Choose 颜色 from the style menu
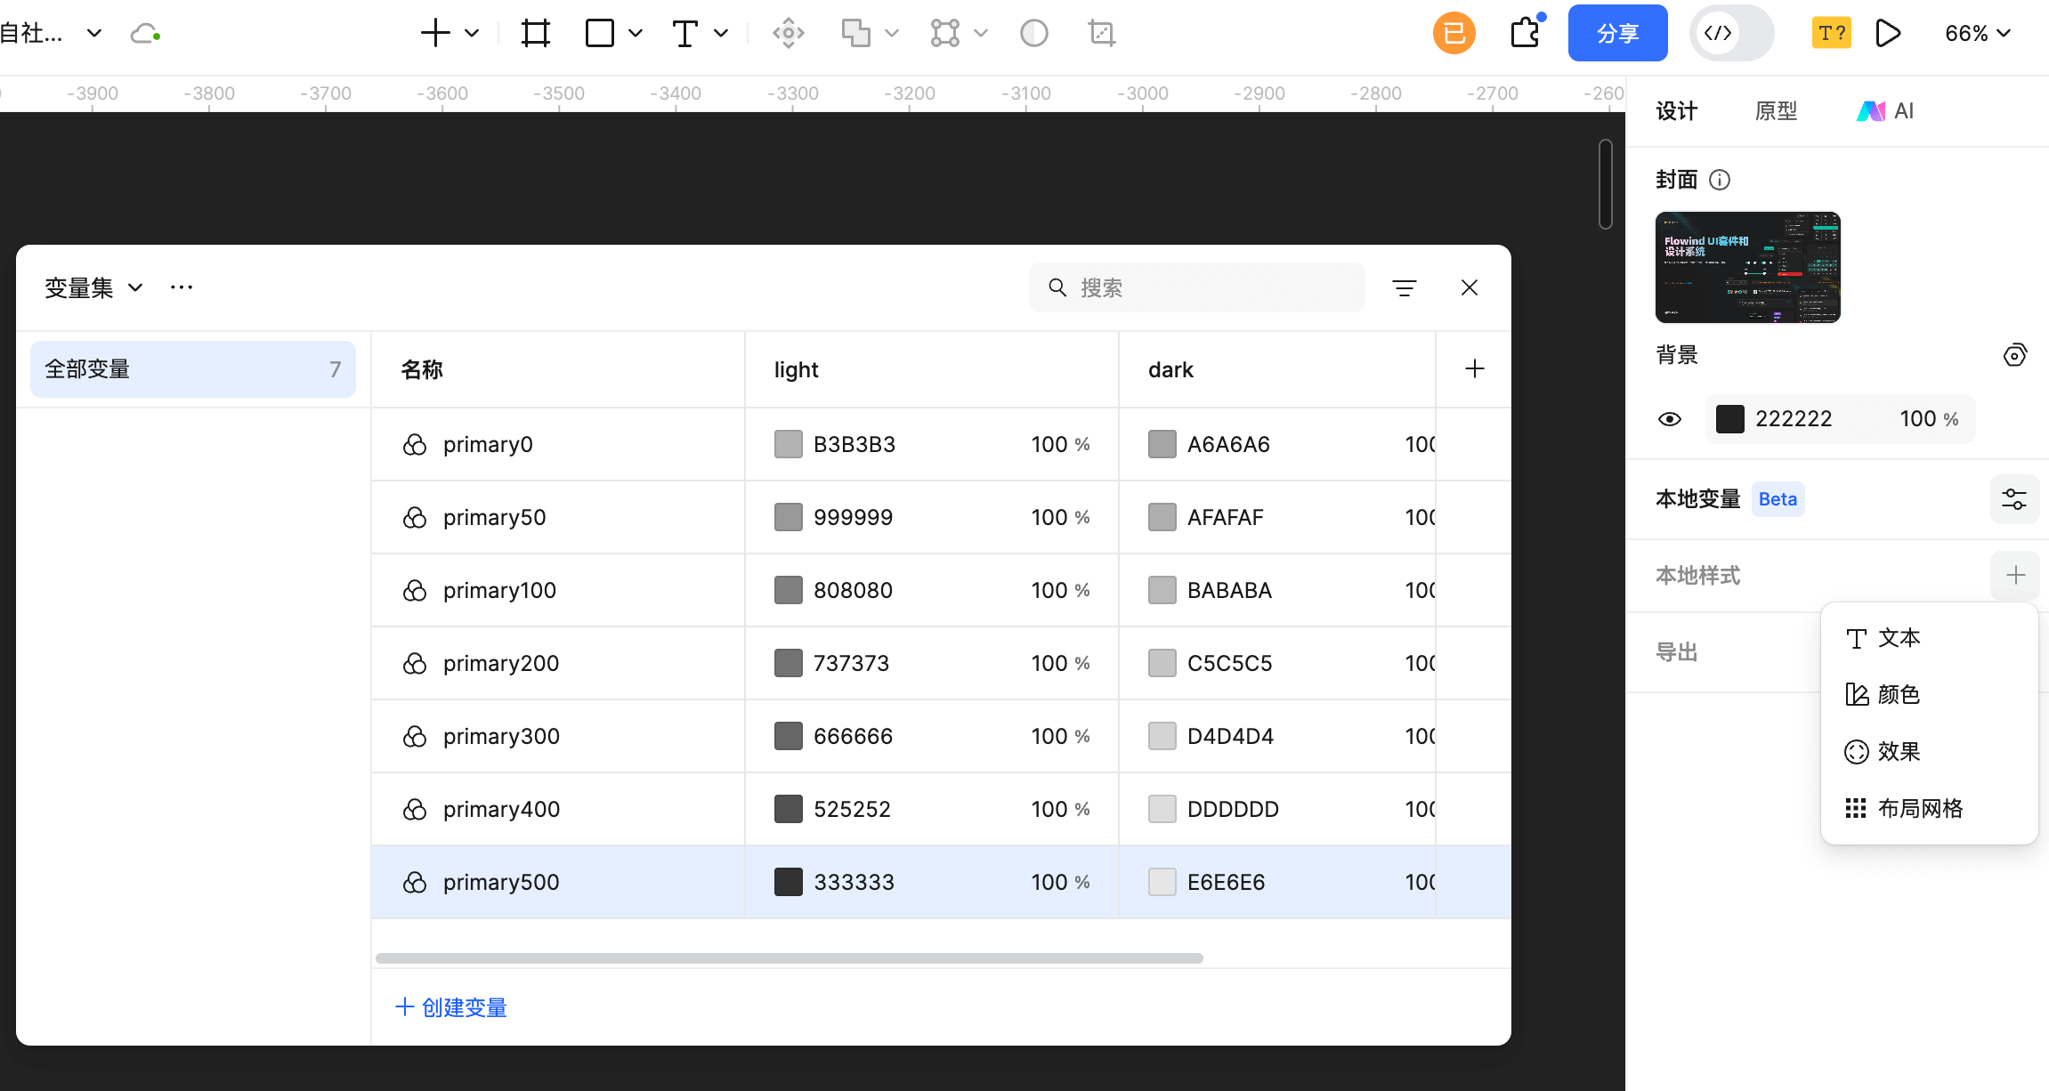Image resolution: width=2049 pixels, height=1091 pixels. [x=1898, y=695]
